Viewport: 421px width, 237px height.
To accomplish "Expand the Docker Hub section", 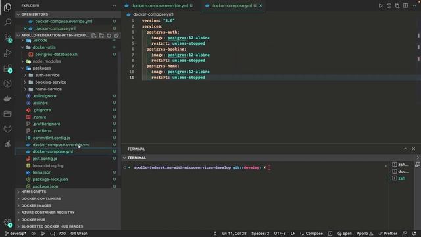I will 68,219.
